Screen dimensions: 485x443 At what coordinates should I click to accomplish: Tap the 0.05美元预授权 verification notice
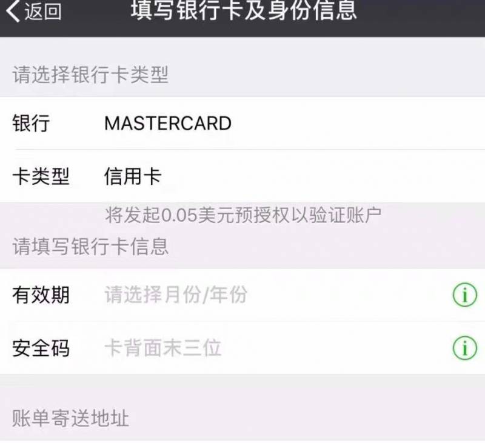243,215
